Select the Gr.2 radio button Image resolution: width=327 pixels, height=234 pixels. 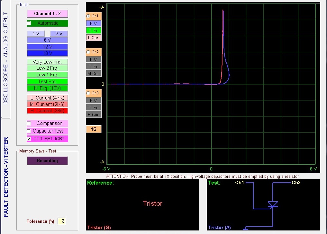(x=88, y=52)
